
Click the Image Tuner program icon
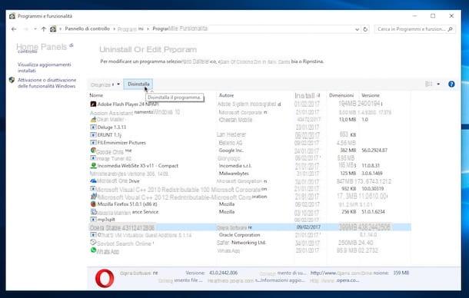tap(93, 157)
